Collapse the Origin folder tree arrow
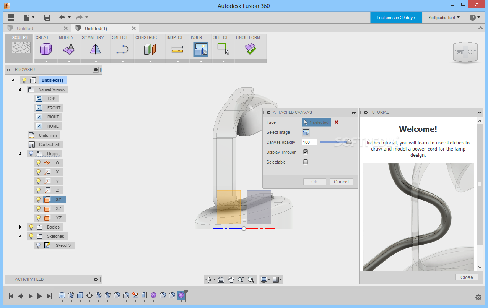 coord(20,154)
